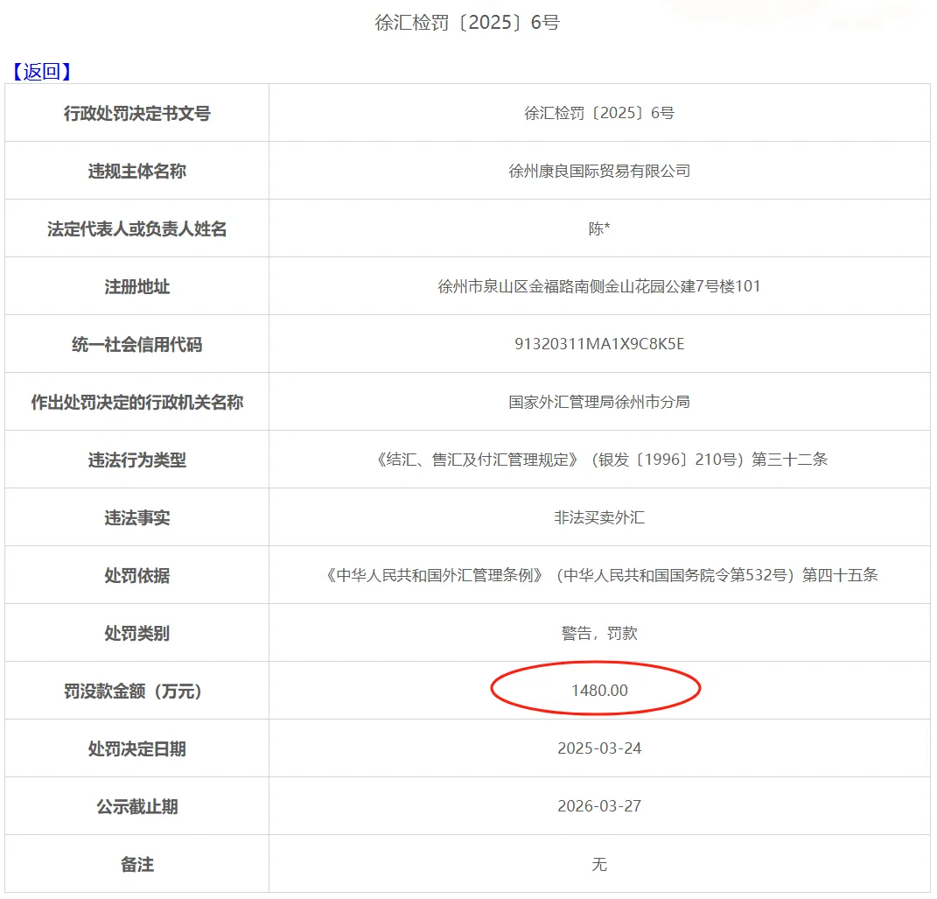The width and height of the screenshot is (937, 899).
Task: Select the document number 徐汇检罚〔2025〕6号 value
Action: point(599,113)
